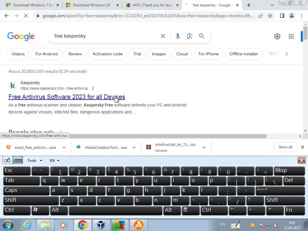This screenshot has width=308, height=231.
Task: Toggle left Ctrl key on keyboard
Action: click(17, 211)
